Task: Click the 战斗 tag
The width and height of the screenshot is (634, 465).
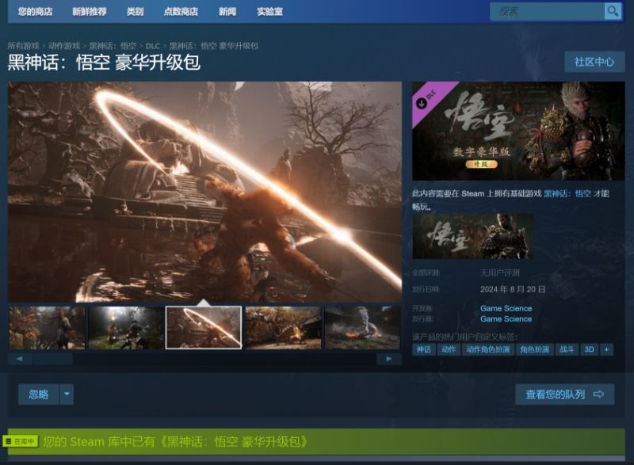Action: tap(567, 349)
